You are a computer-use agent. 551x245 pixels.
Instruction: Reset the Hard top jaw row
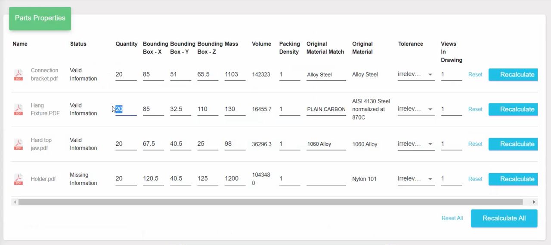475,144
